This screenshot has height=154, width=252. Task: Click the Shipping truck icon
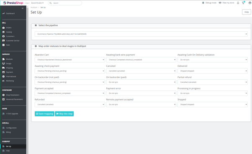point(3,68)
